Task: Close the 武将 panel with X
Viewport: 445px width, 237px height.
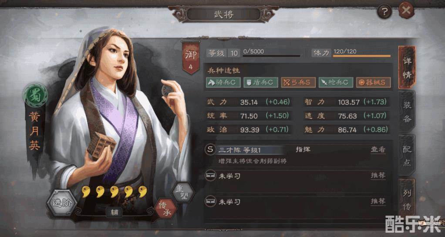Action: click(406, 11)
